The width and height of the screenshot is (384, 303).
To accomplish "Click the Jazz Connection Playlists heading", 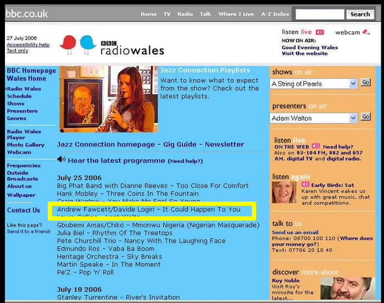I will tap(205, 70).
